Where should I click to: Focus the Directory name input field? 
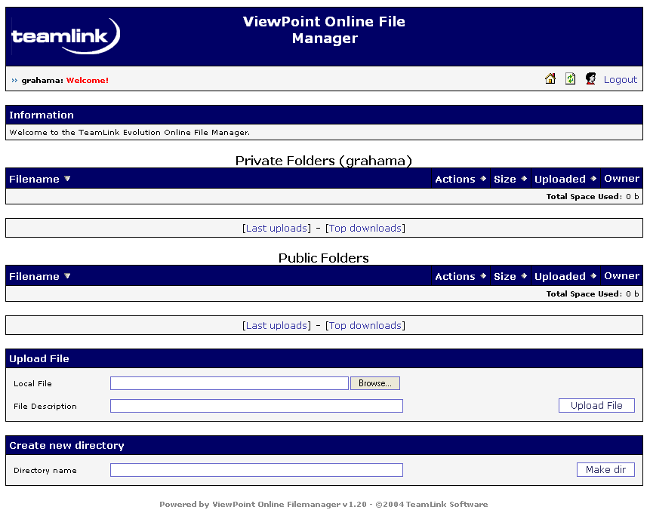257,470
